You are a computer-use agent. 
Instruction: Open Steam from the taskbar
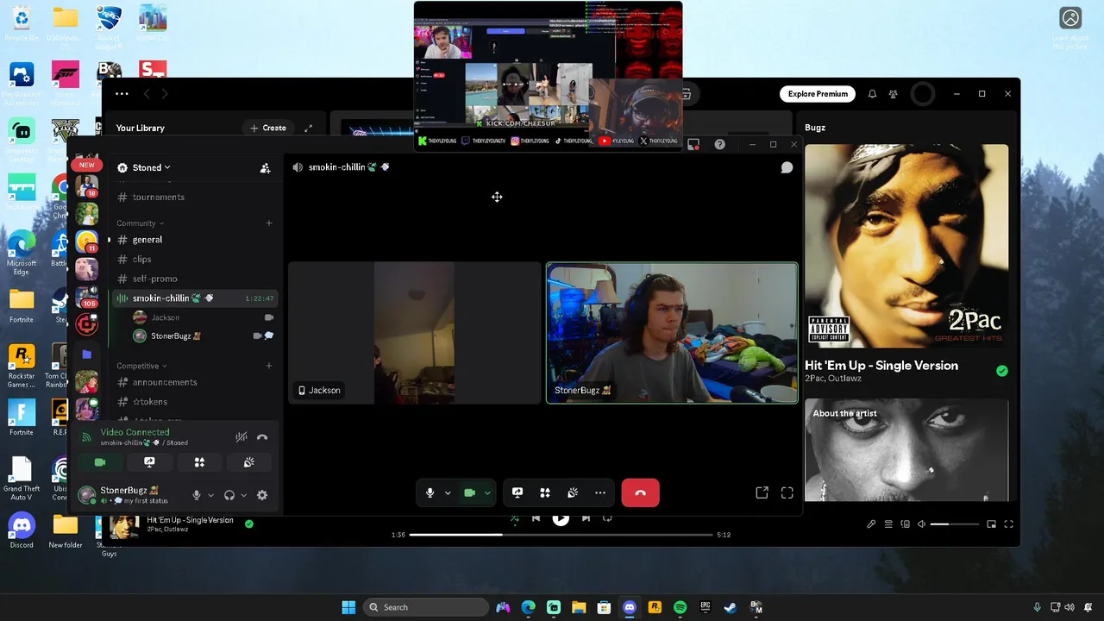730,607
